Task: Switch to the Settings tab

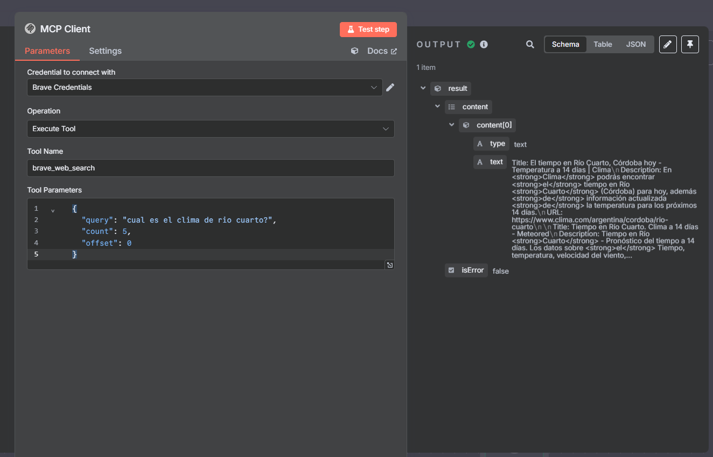Action: (106, 51)
